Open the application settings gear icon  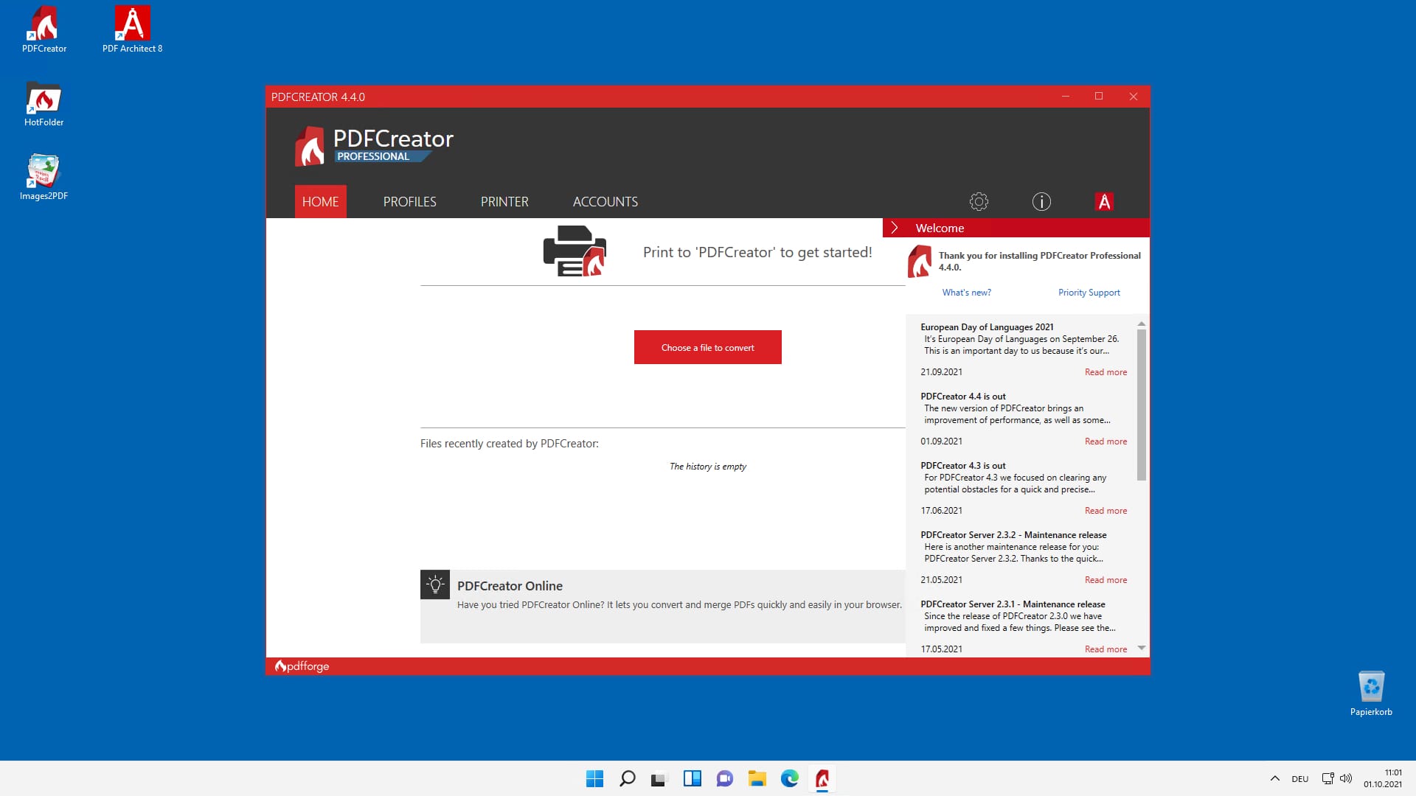pos(979,201)
